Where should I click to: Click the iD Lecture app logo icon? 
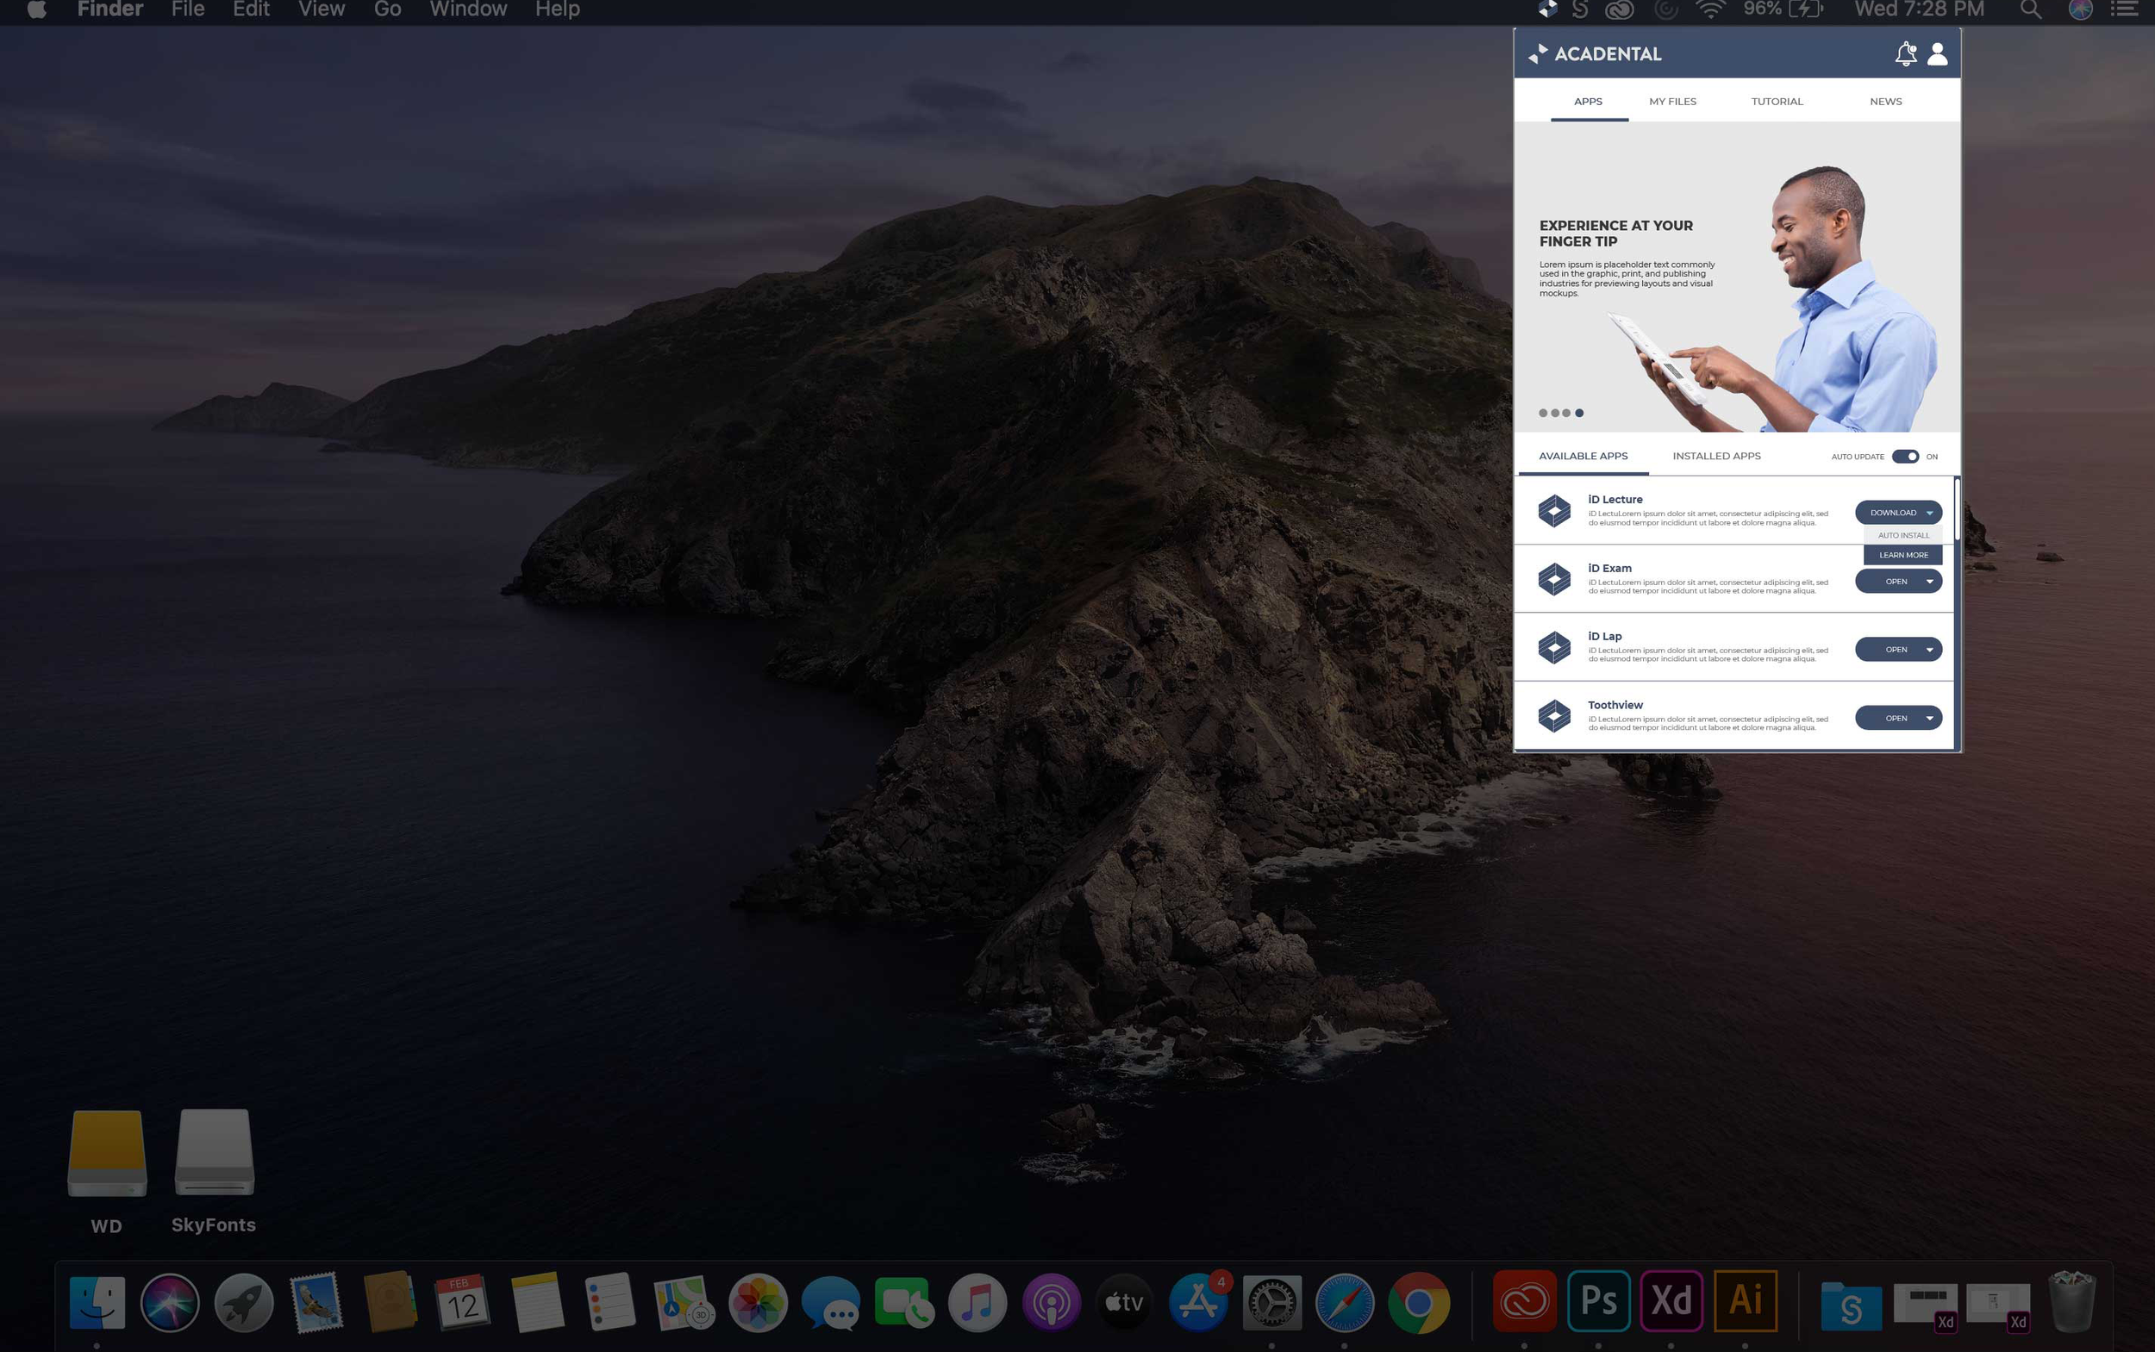coord(1554,512)
